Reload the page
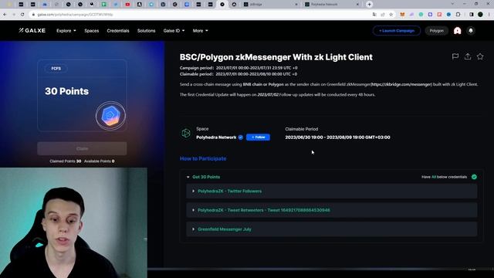The width and height of the screenshot is (494, 278). click(x=22, y=15)
